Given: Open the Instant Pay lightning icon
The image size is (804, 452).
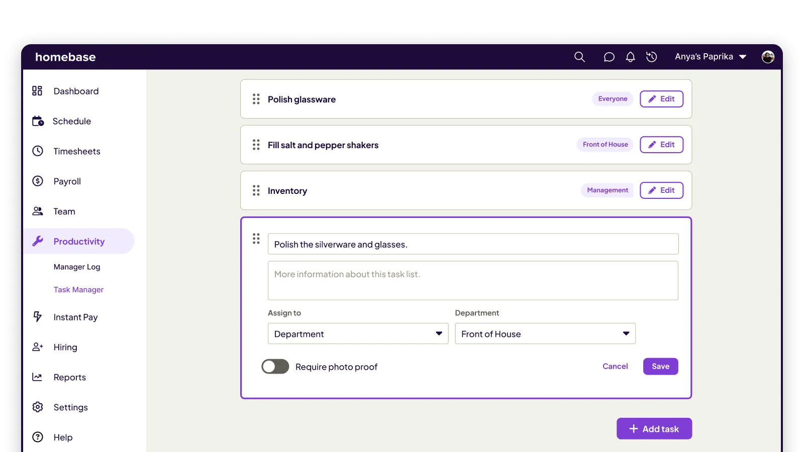Looking at the screenshot, I should (x=38, y=316).
